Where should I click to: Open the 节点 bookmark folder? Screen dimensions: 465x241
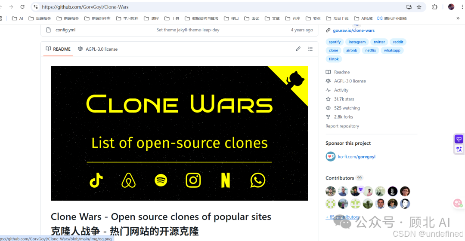tap(313, 18)
